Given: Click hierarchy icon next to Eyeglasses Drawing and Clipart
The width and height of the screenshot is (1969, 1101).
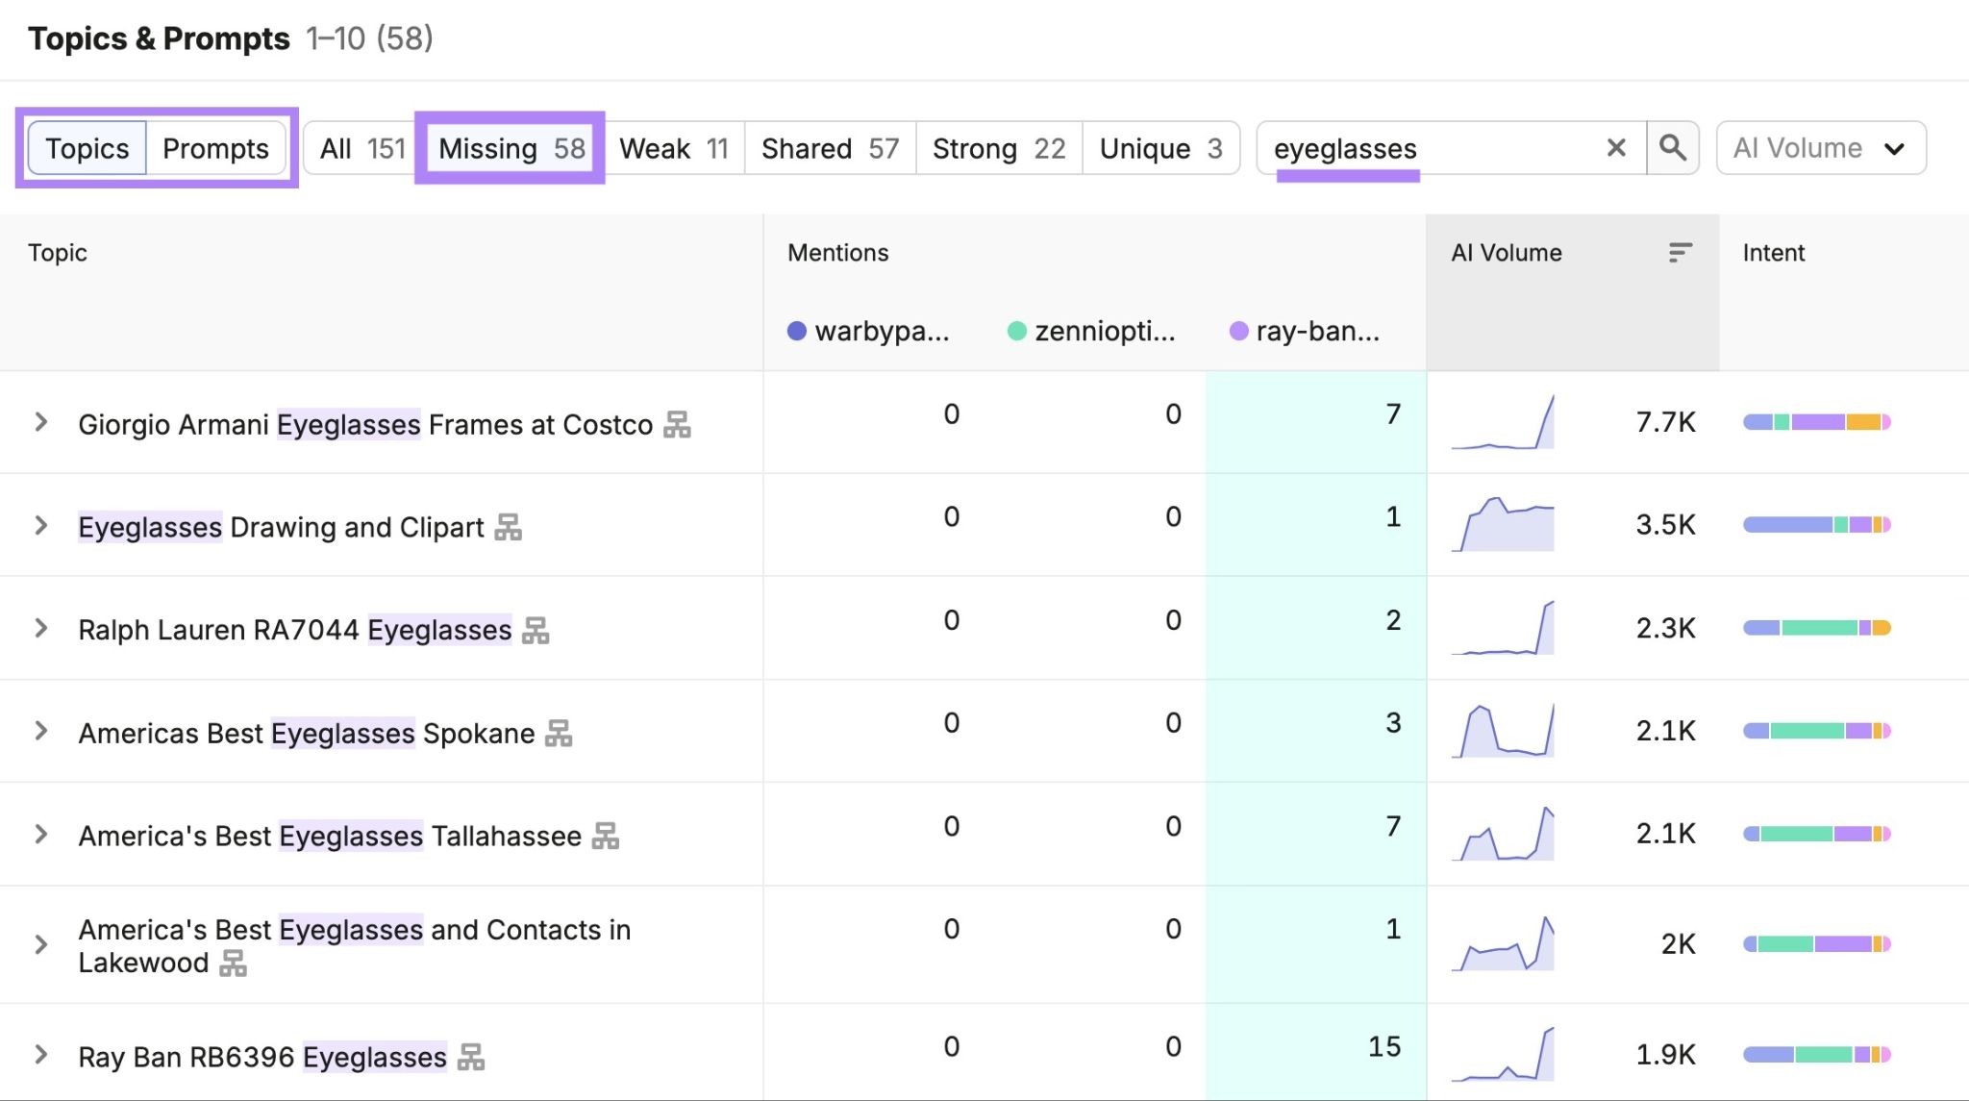Looking at the screenshot, I should click(x=508, y=527).
